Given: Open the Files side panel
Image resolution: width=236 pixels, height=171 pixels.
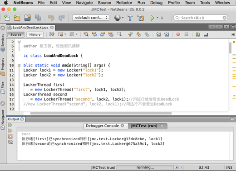Looking at the screenshot, I should [x=3, y=88].
